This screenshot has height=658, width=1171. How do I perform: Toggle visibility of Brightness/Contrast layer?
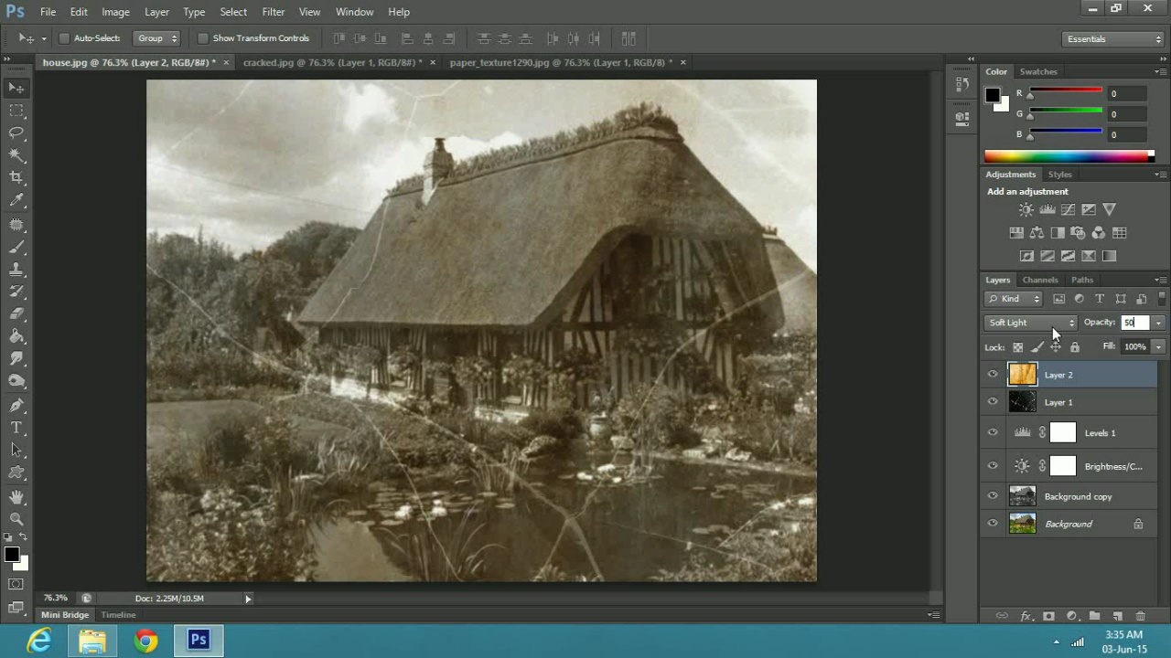[993, 465]
